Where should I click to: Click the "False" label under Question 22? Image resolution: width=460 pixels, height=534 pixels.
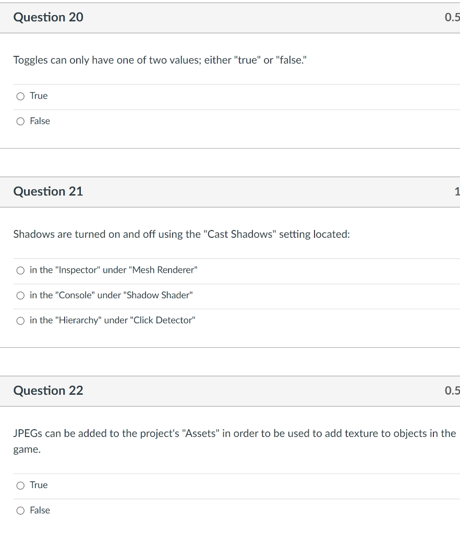40,509
